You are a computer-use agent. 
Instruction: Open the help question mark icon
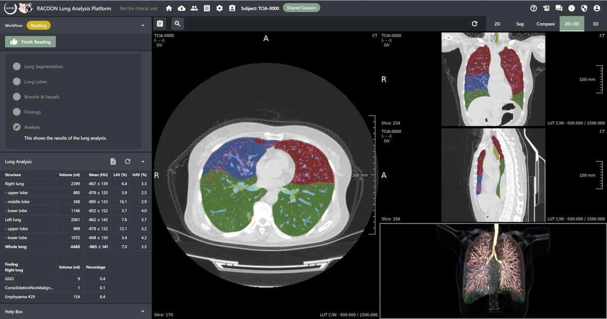pos(534,8)
